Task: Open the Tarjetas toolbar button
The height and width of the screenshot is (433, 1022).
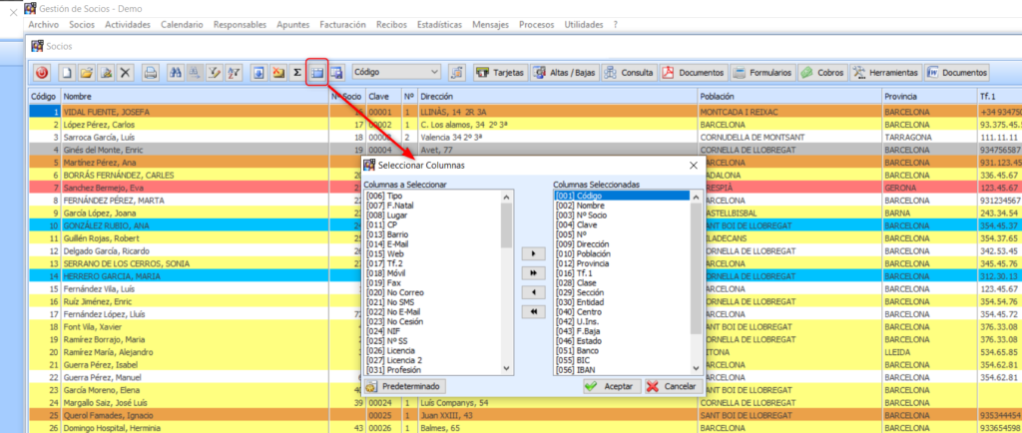Action: pyautogui.click(x=499, y=73)
